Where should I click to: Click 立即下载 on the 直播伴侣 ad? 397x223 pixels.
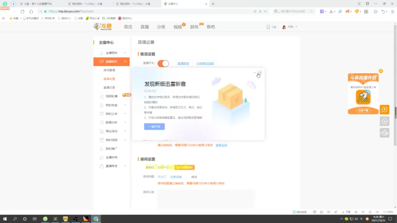click(363, 111)
